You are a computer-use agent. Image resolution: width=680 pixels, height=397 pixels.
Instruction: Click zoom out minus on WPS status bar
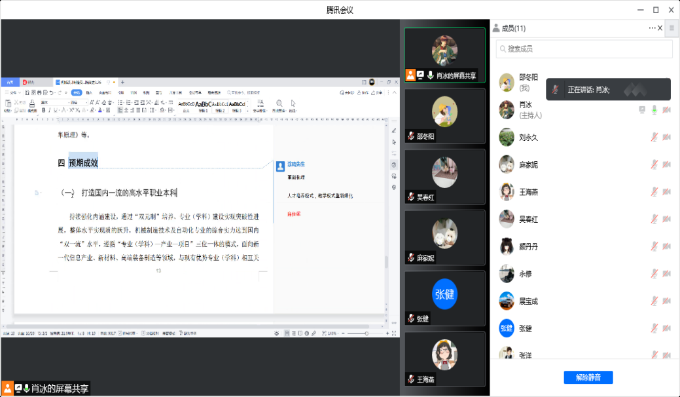click(x=343, y=333)
